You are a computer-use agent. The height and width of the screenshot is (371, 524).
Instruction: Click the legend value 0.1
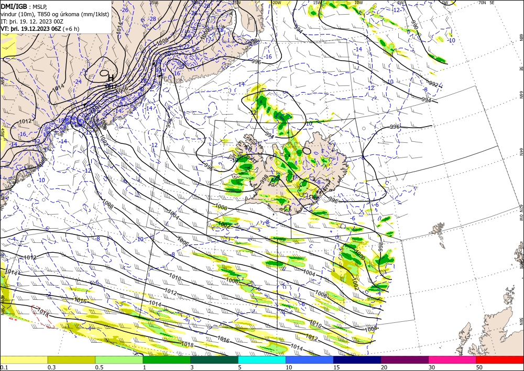(4, 367)
